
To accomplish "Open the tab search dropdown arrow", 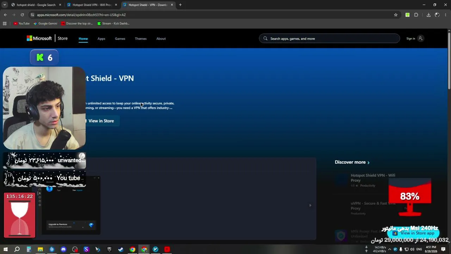I will pos(5,5).
